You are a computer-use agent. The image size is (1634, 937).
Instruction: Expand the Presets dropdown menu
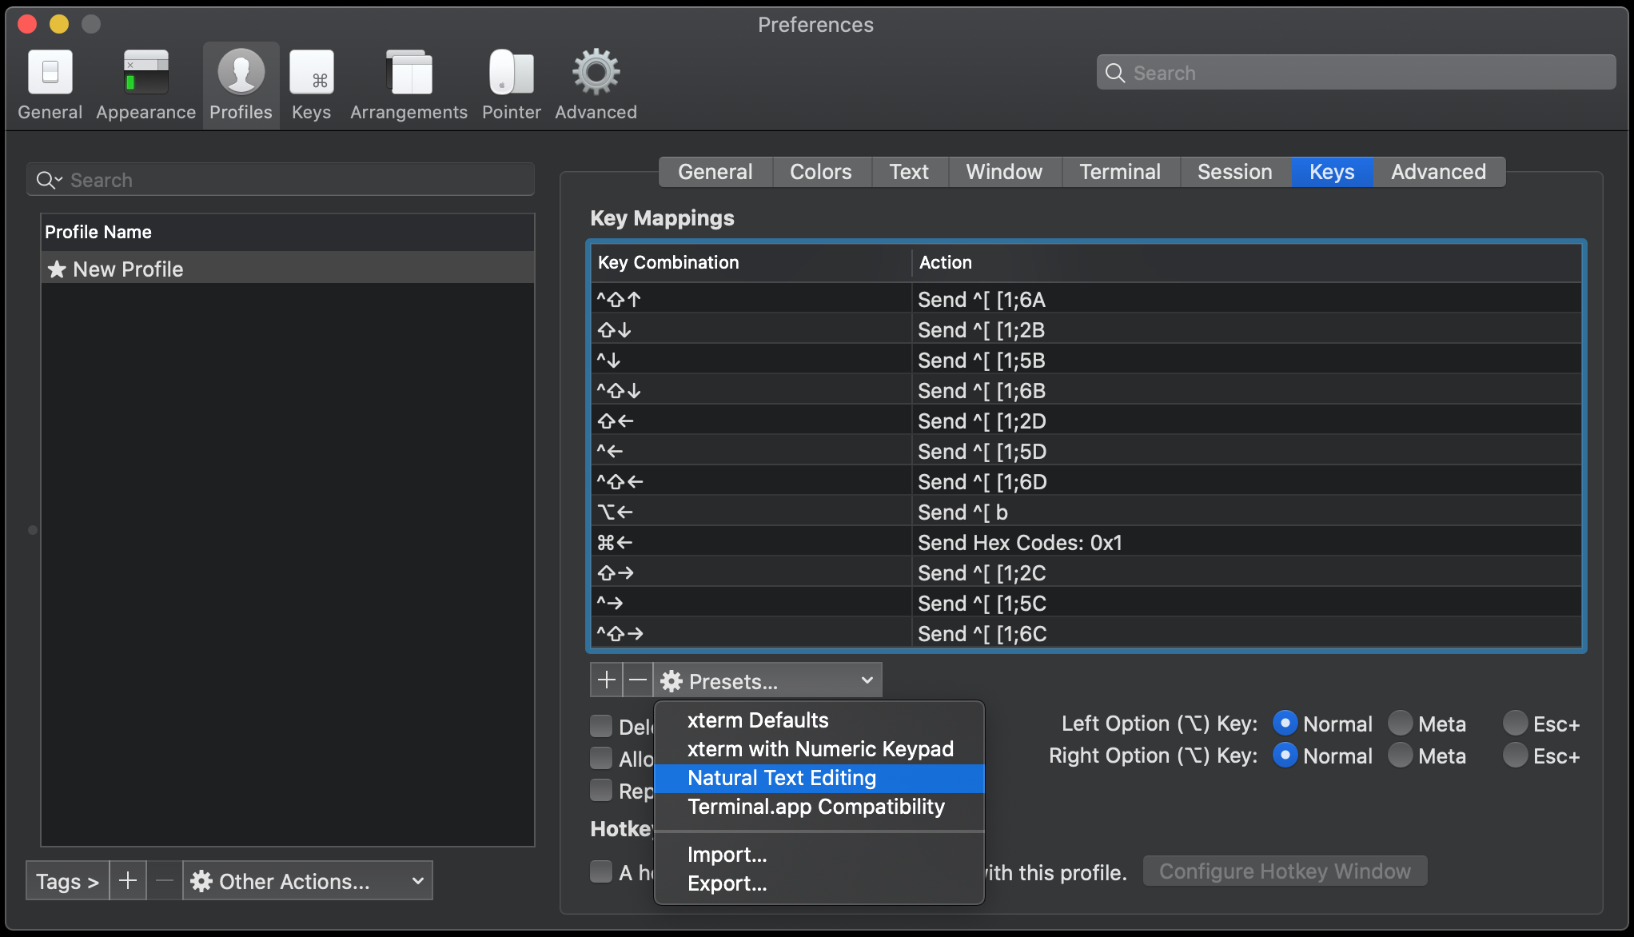click(767, 680)
